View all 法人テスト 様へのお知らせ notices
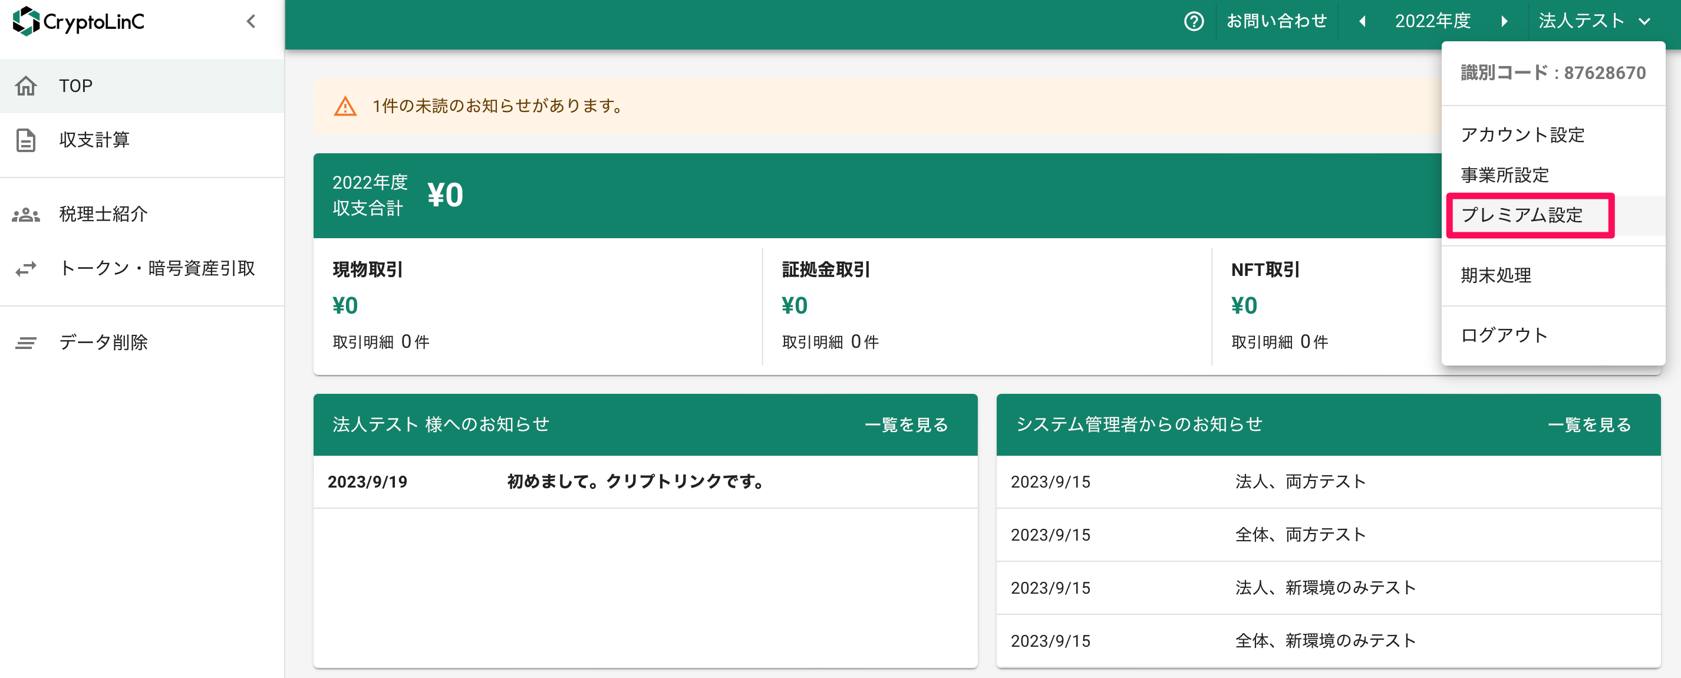 pyautogui.click(x=907, y=426)
